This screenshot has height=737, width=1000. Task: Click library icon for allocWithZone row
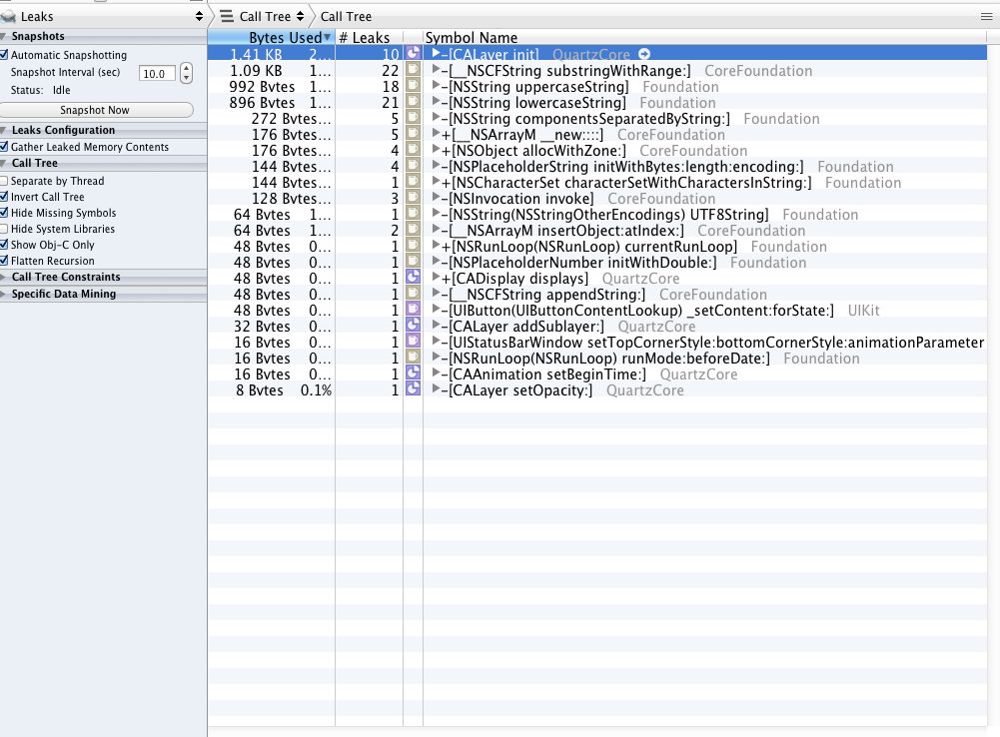pos(414,149)
